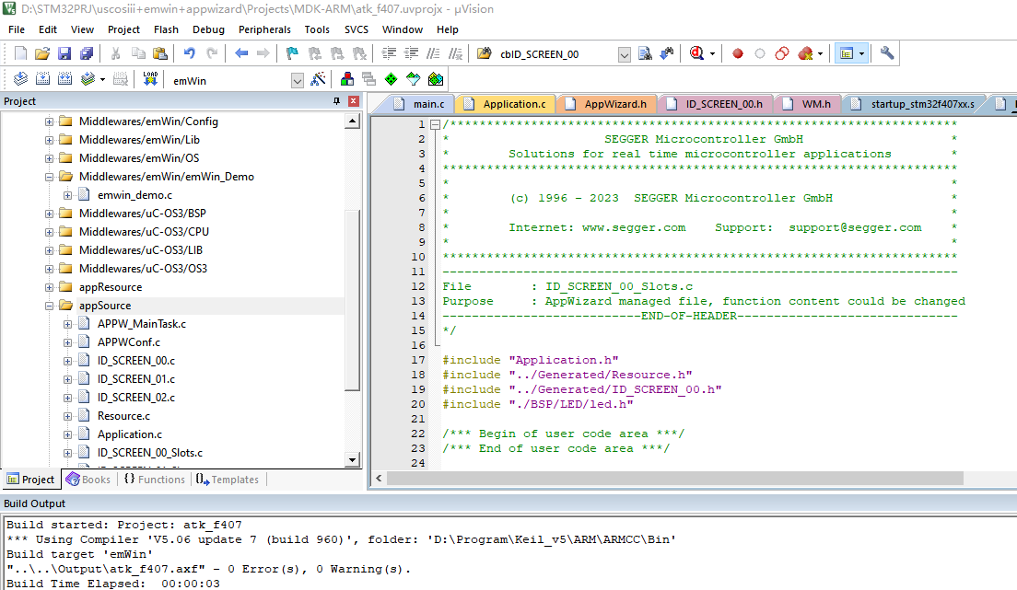This screenshot has height=590, width=1017.
Task: Start debug session with magnifier icon
Action: pyautogui.click(x=696, y=53)
